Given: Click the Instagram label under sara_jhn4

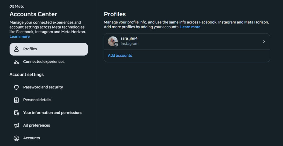Looking at the screenshot, I should tap(129, 44).
